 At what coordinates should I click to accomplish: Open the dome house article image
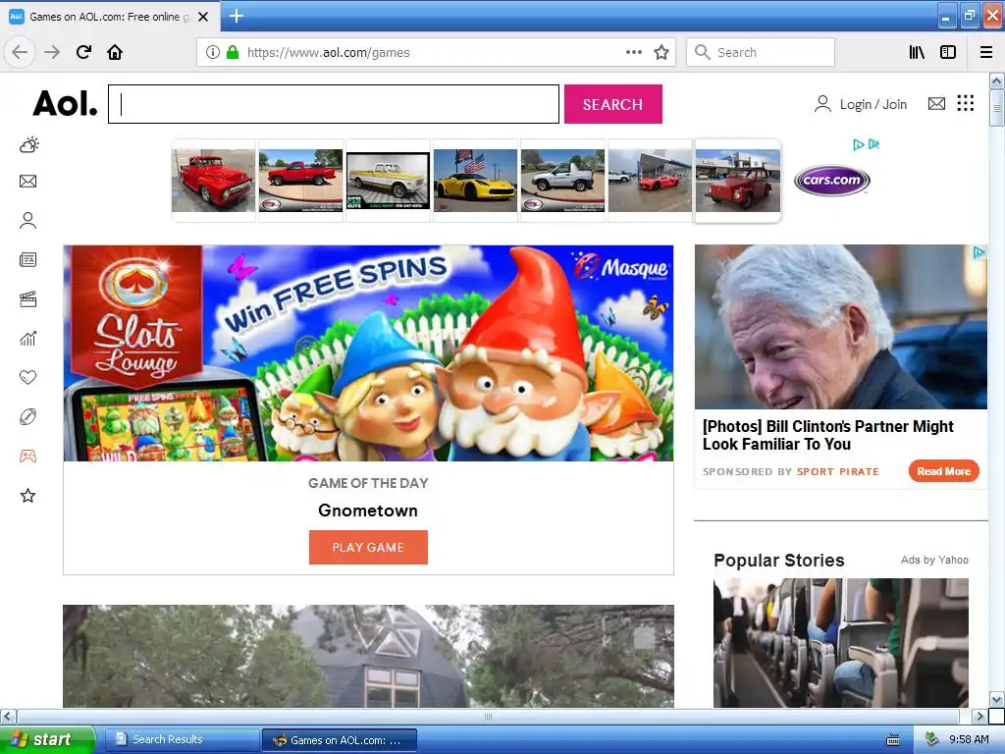(x=369, y=656)
